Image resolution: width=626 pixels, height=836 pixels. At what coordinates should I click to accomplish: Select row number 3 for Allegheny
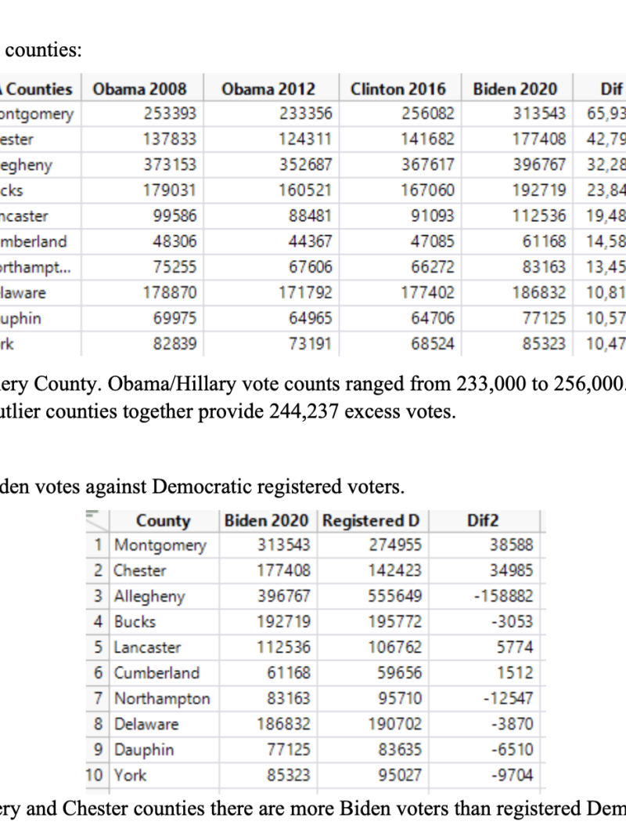(x=97, y=596)
